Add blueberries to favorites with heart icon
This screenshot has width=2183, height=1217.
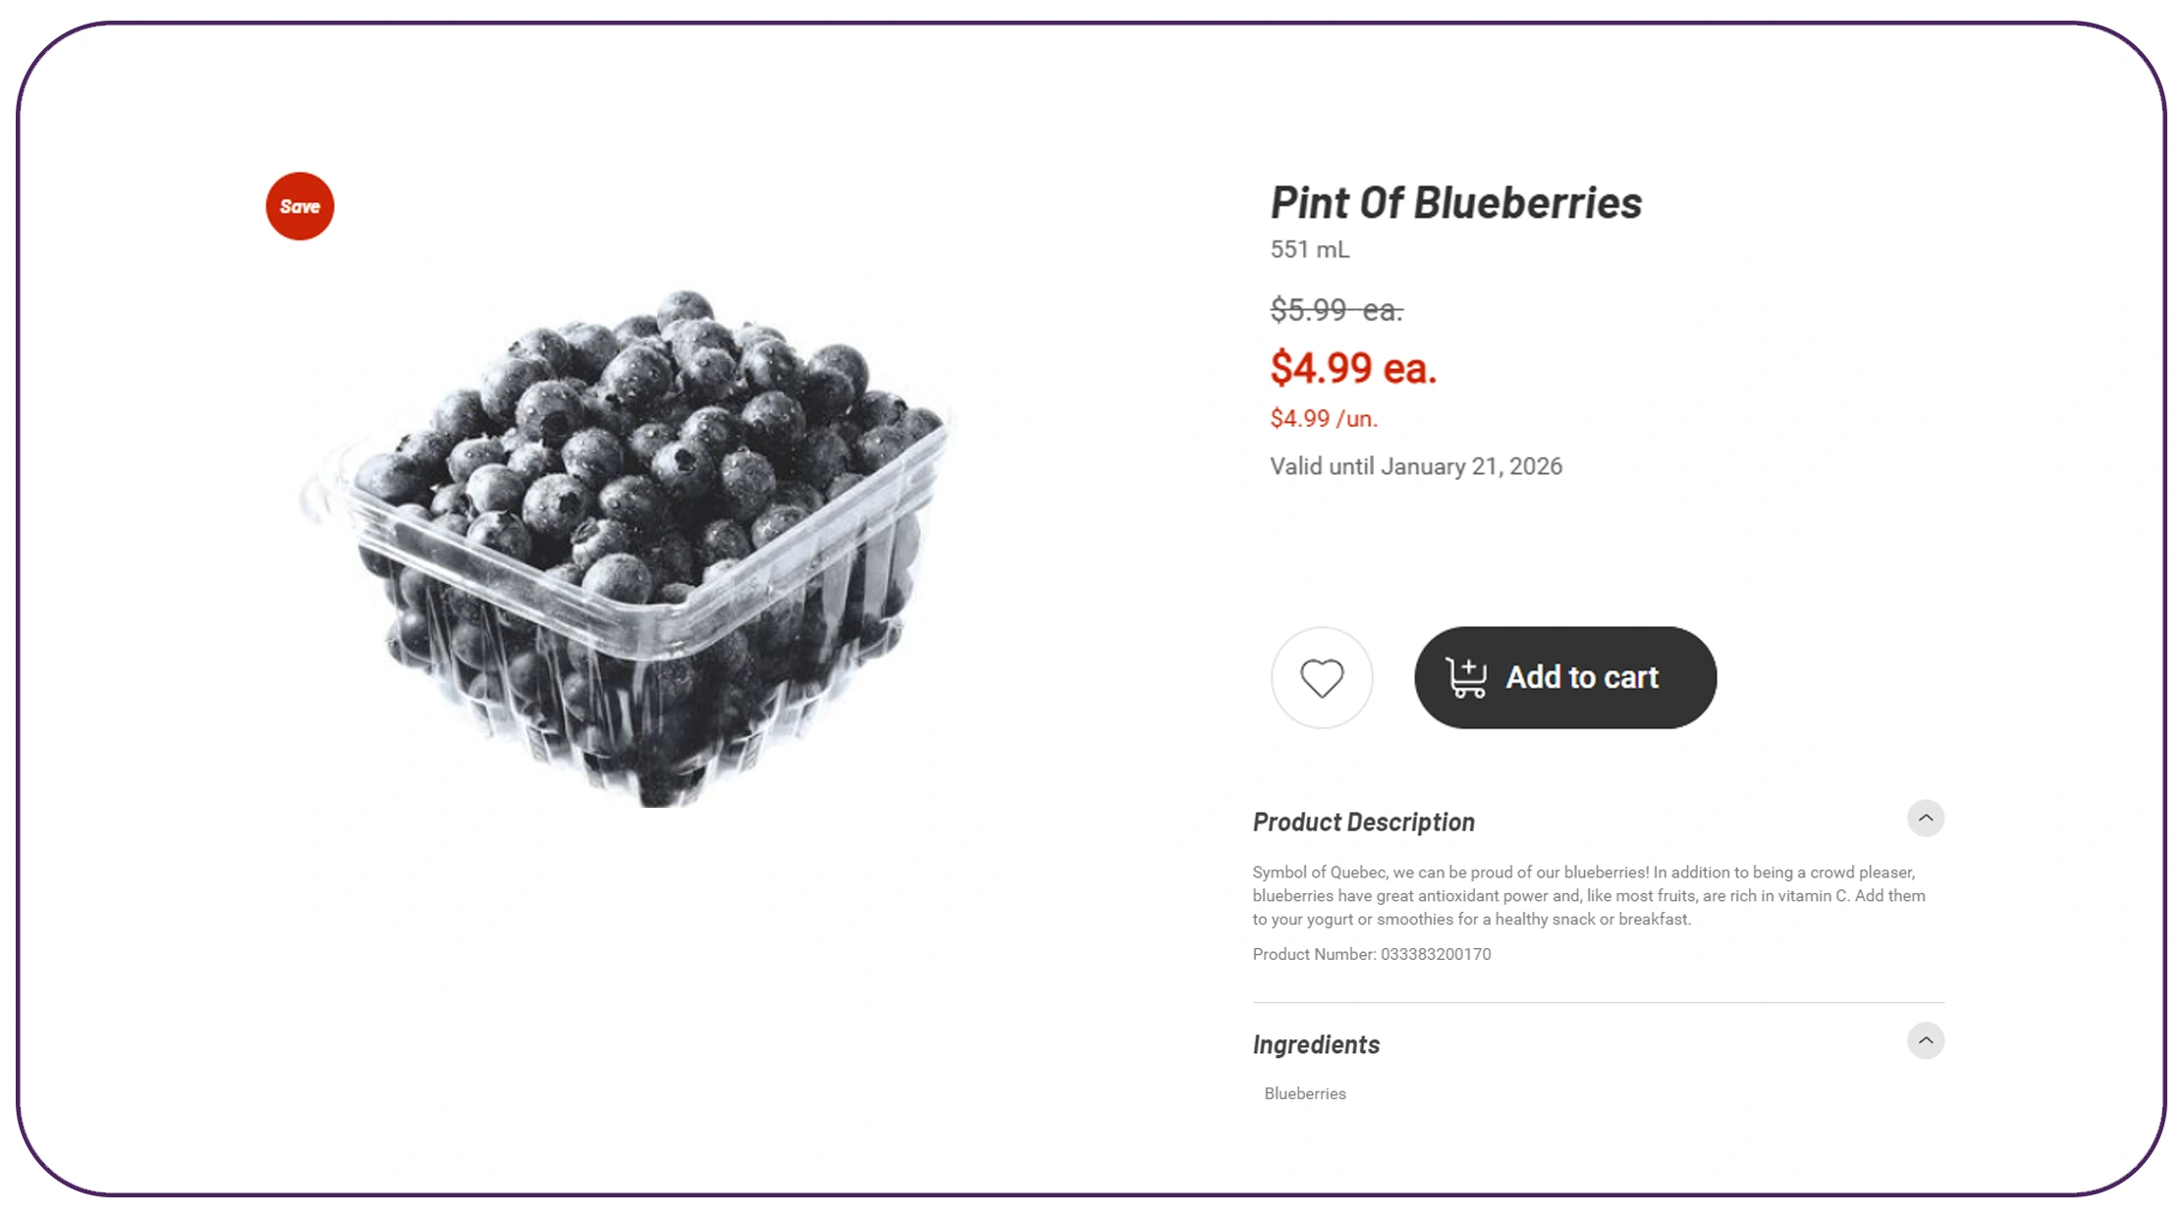tap(1322, 677)
